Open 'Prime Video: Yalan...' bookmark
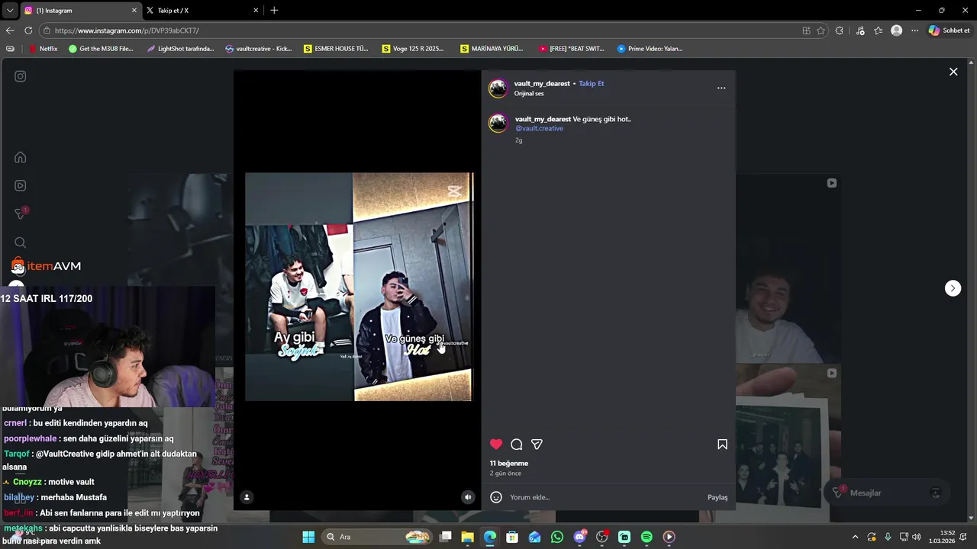977x549 pixels. click(x=650, y=49)
